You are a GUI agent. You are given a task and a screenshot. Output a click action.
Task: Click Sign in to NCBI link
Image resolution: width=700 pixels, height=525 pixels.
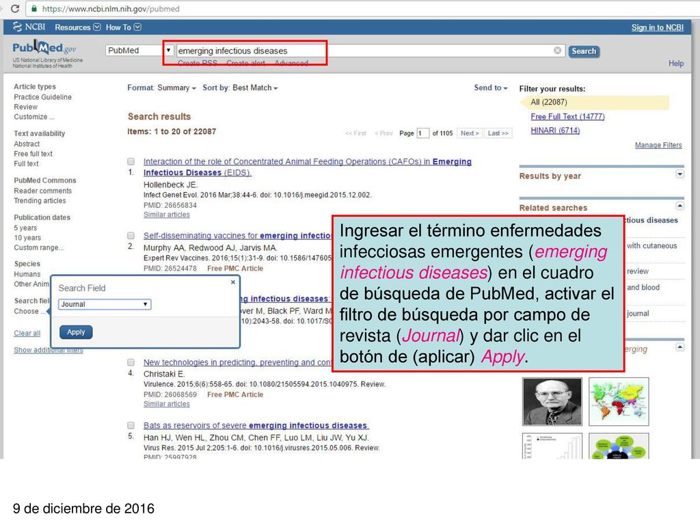coord(657,27)
